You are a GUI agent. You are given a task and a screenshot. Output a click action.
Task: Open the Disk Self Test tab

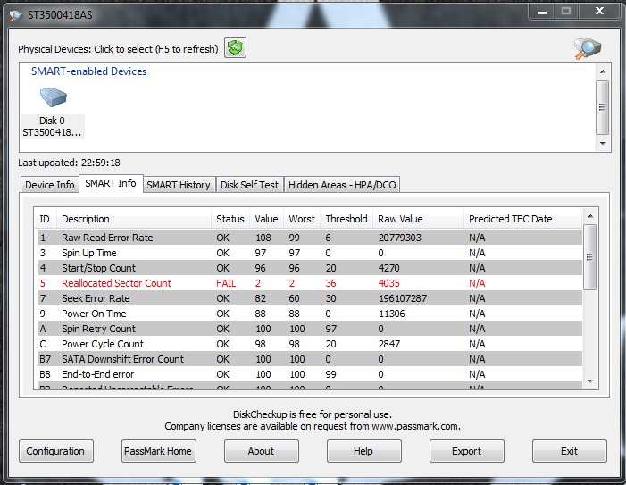click(x=249, y=185)
